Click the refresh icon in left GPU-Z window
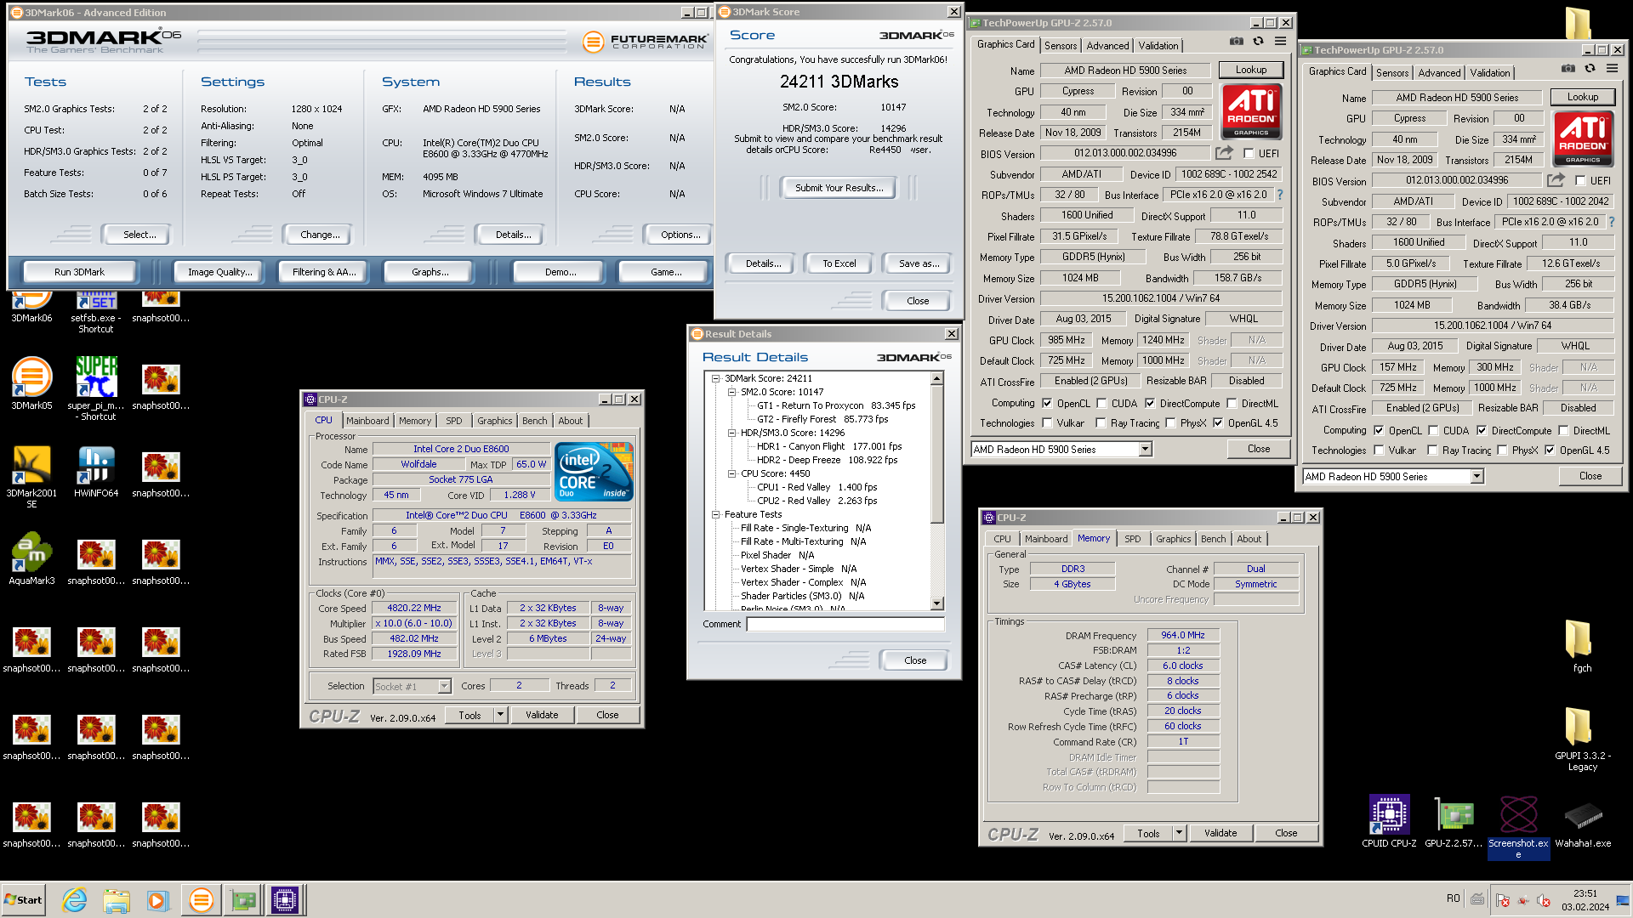Screen dimensions: 1633x918 click(x=1258, y=42)
